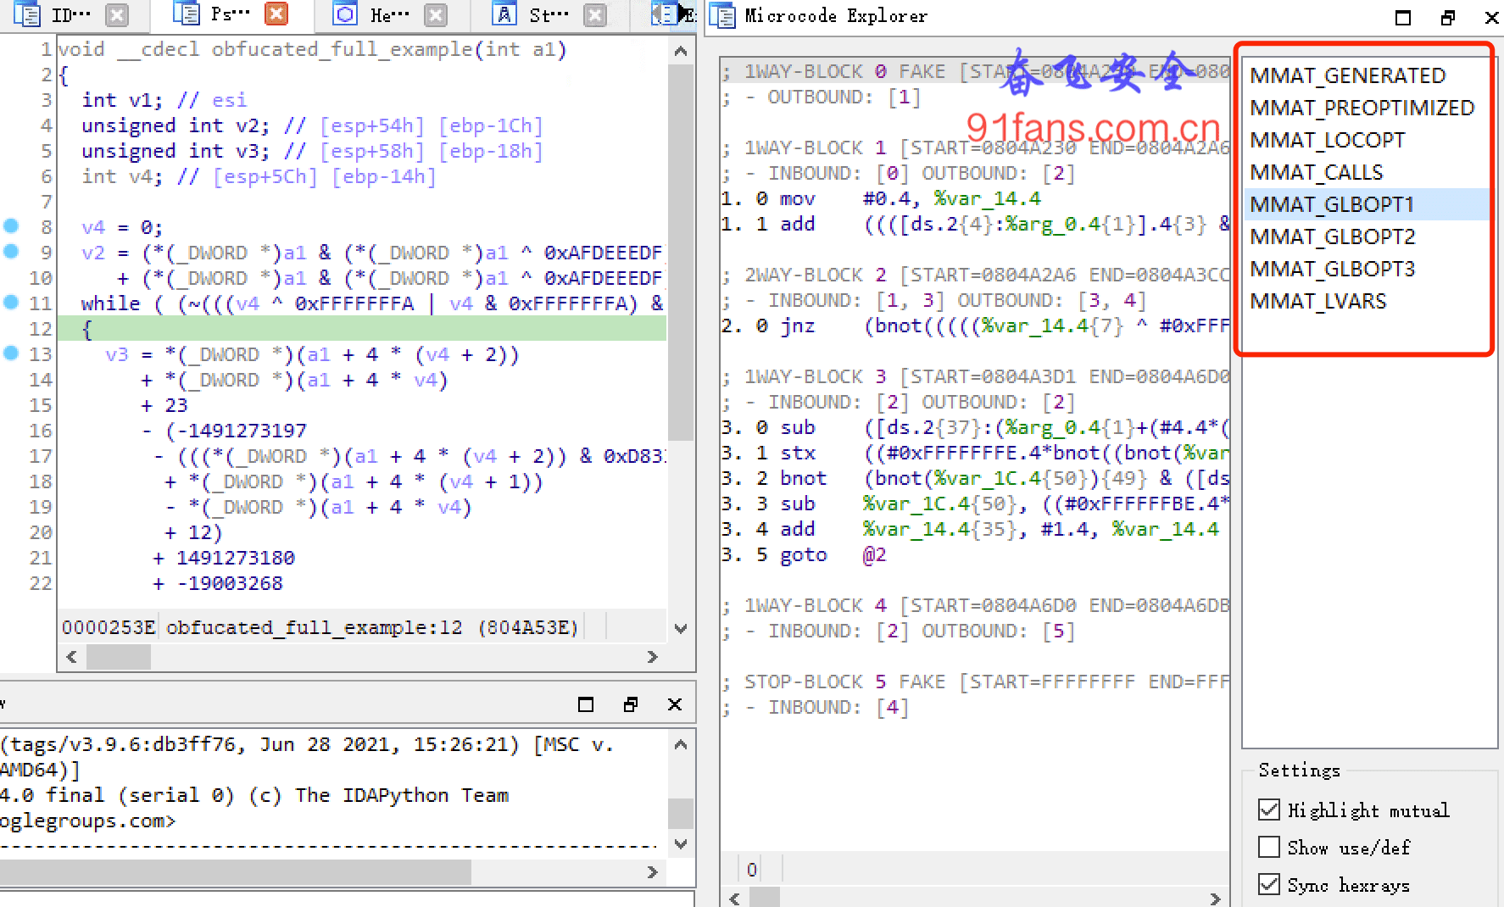Close the IDA View tab
This screenshot has width=1504, height=907.
coord(117,14)
